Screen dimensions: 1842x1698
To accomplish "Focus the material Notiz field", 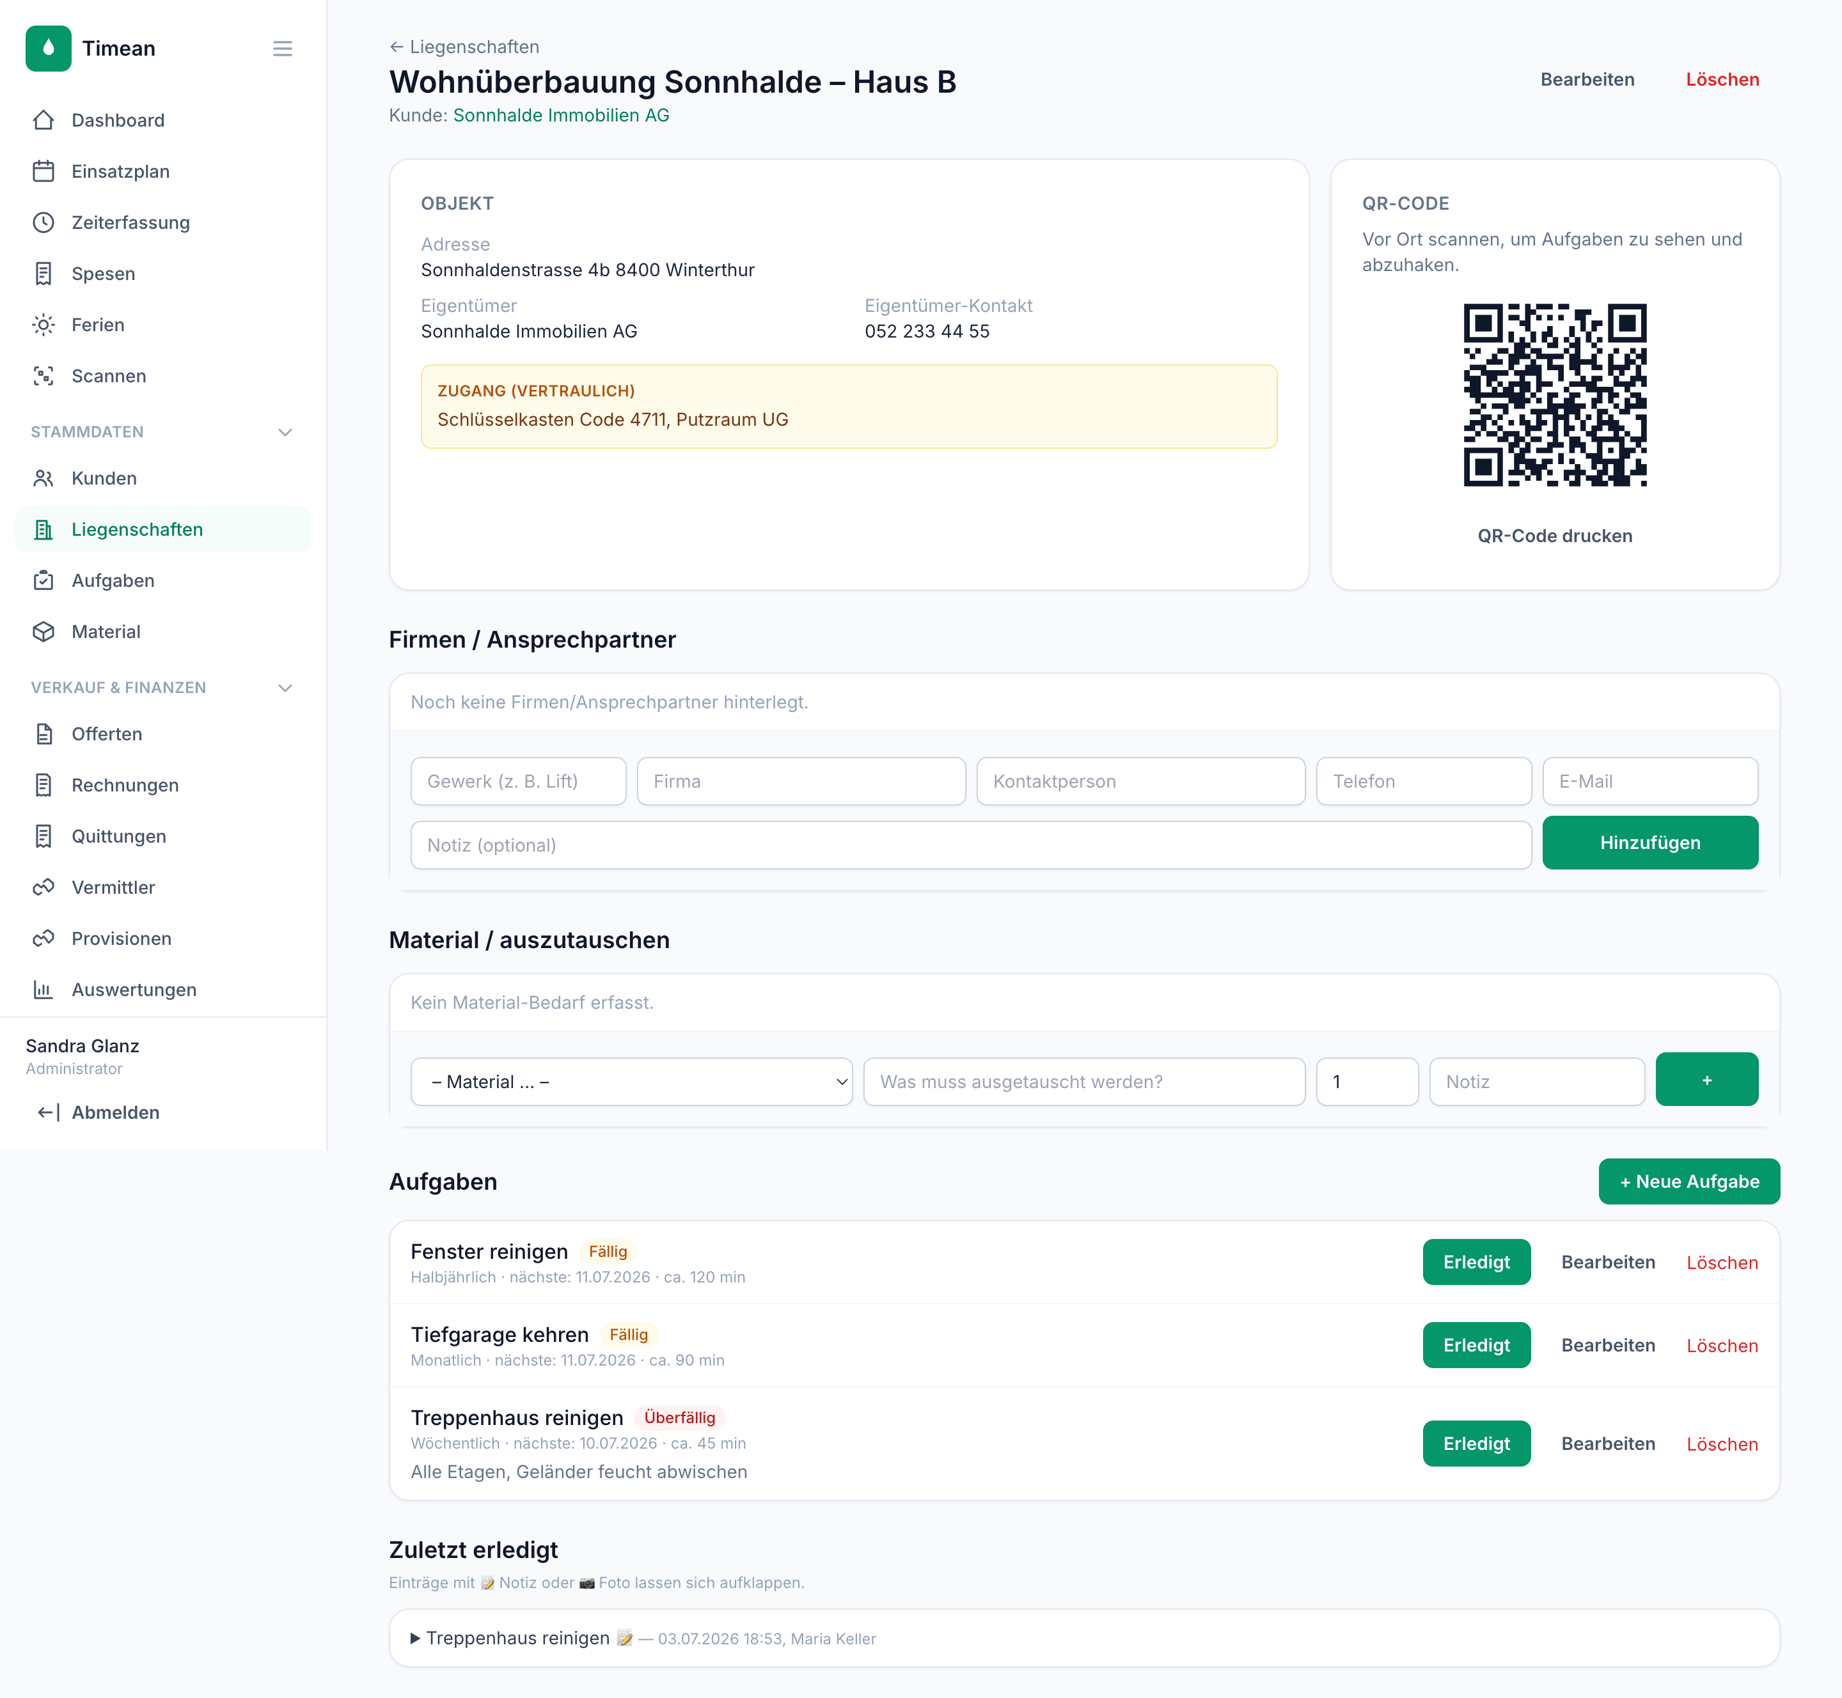I will pyautogui.click(x=1537, y=1082).
